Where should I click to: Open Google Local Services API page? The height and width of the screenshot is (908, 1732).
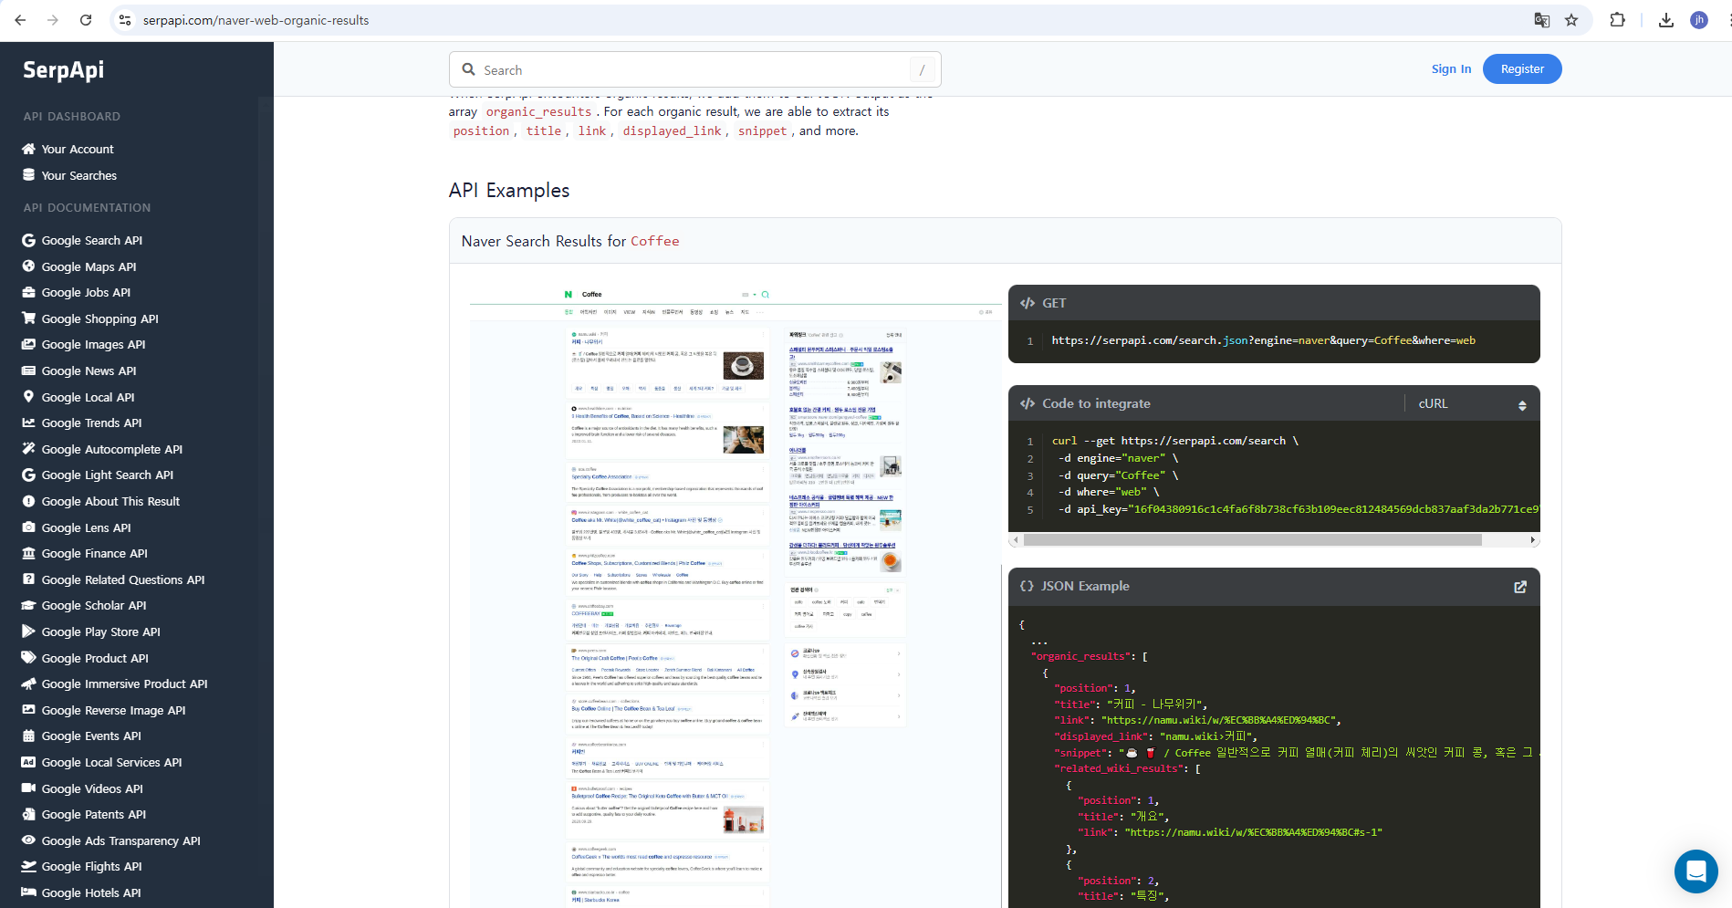tap(112, 762)
